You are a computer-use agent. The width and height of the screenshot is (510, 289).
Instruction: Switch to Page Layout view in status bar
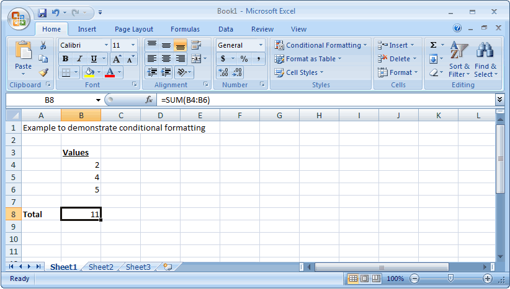pyautogui.click(x=365, y=278)
